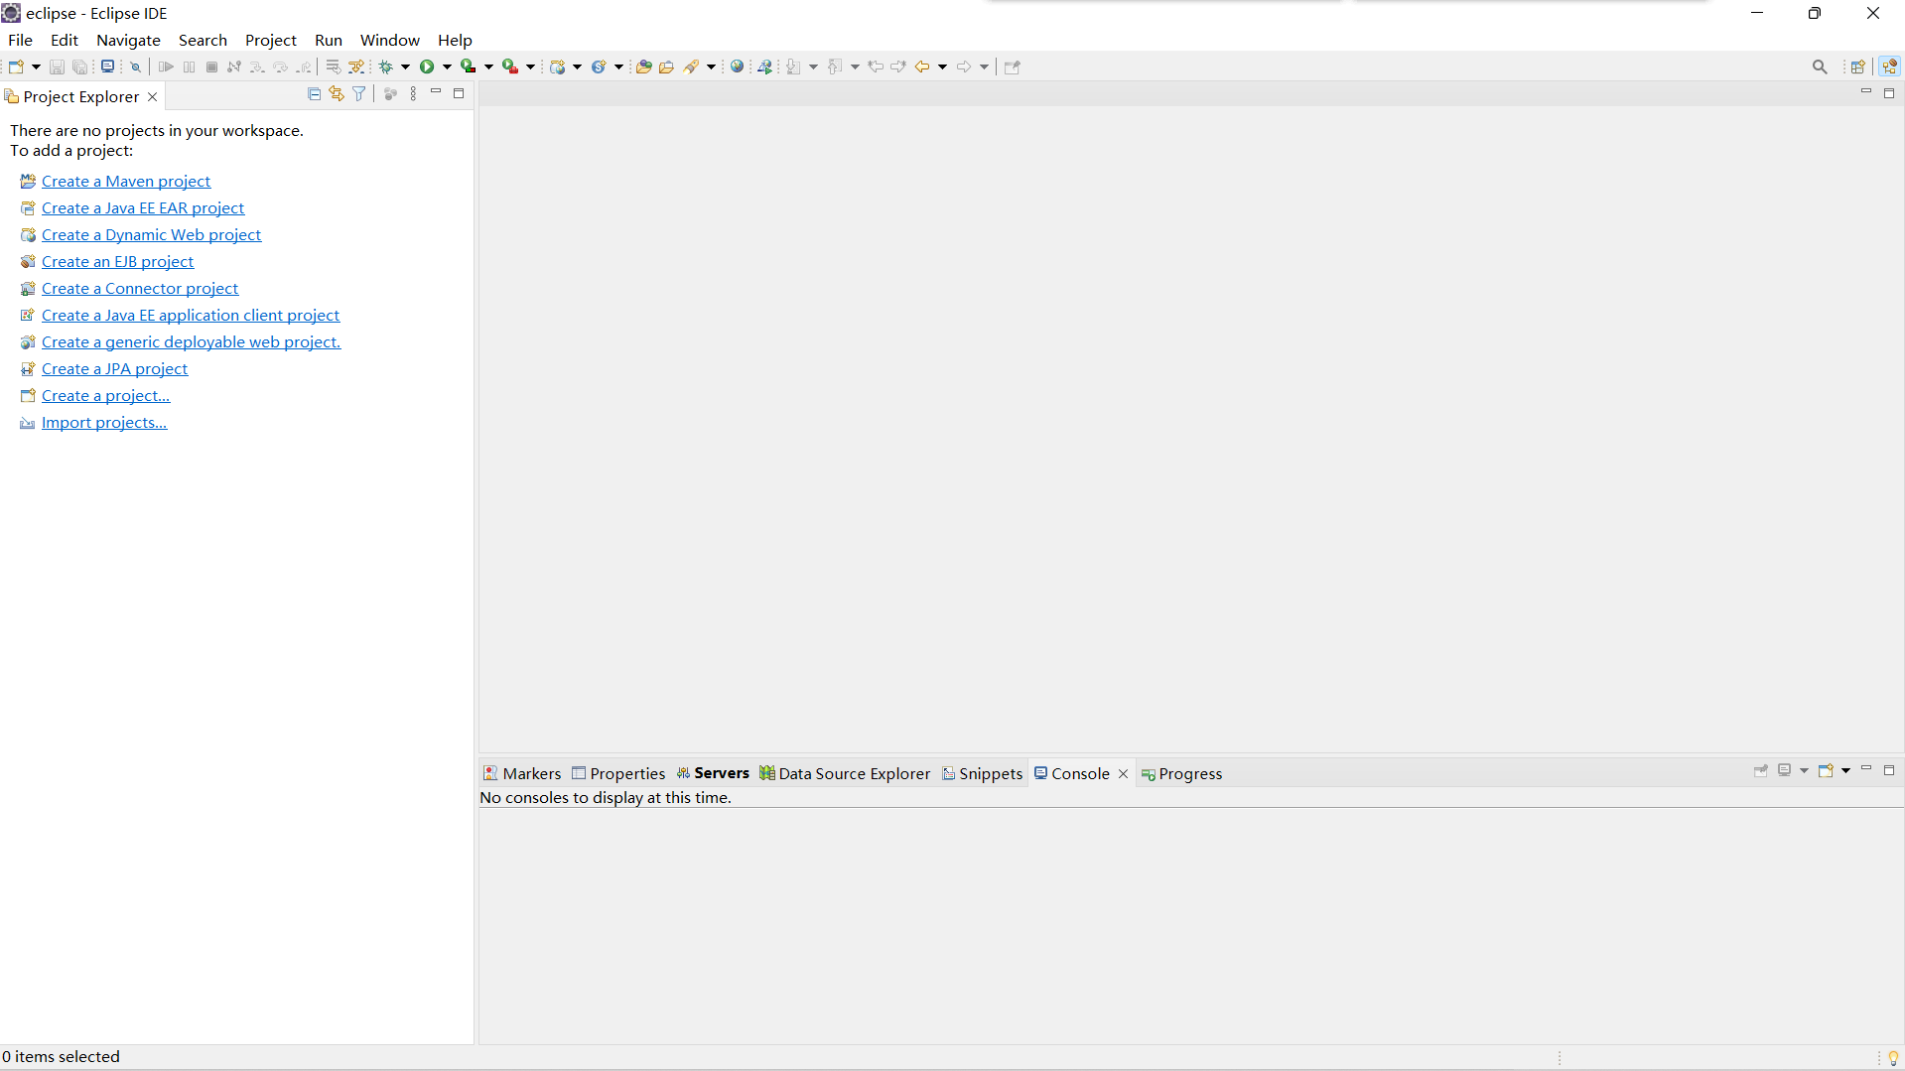The height and width of the screenshot is (1071, 1905).
Task: Click the Open Task folder icon
Action: tap(667, 67)
